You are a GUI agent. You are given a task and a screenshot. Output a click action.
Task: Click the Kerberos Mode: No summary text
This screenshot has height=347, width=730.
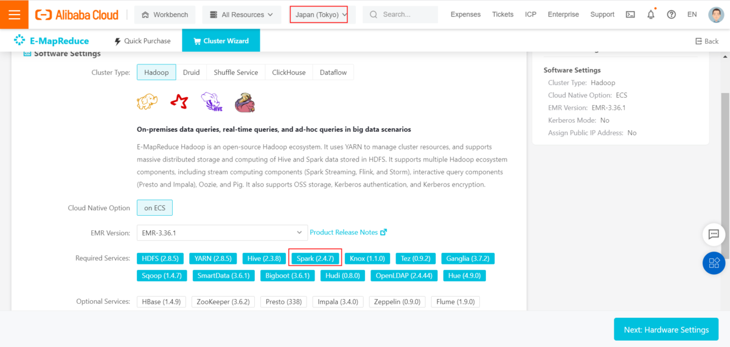click(579, 120)
